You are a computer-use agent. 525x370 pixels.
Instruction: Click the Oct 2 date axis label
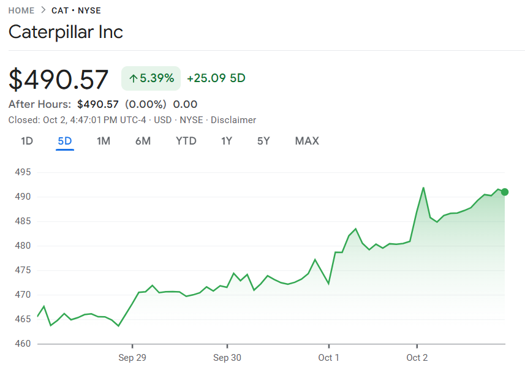tap(417, 358)
